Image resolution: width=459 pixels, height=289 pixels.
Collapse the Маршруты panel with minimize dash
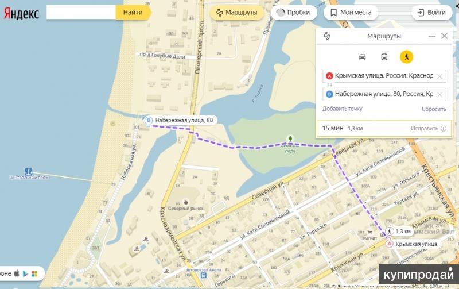click(x=432, y=36)
